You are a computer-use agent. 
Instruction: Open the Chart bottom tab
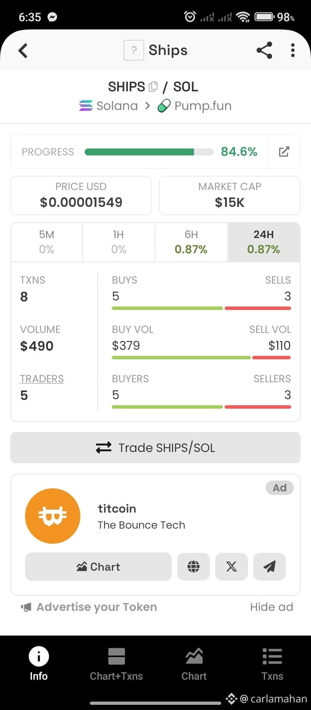(194, 665)
